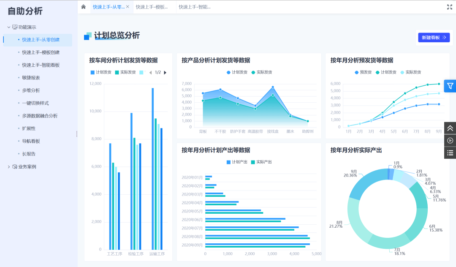Open the list menu icon on right edge
Image resolution: width=456 pixels, height=267 pixels.
(450, 153)
